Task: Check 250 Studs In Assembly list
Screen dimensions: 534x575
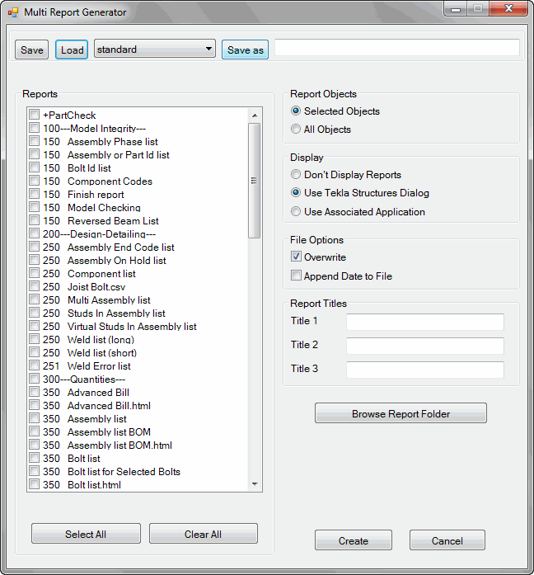Action: click(34, 313)
